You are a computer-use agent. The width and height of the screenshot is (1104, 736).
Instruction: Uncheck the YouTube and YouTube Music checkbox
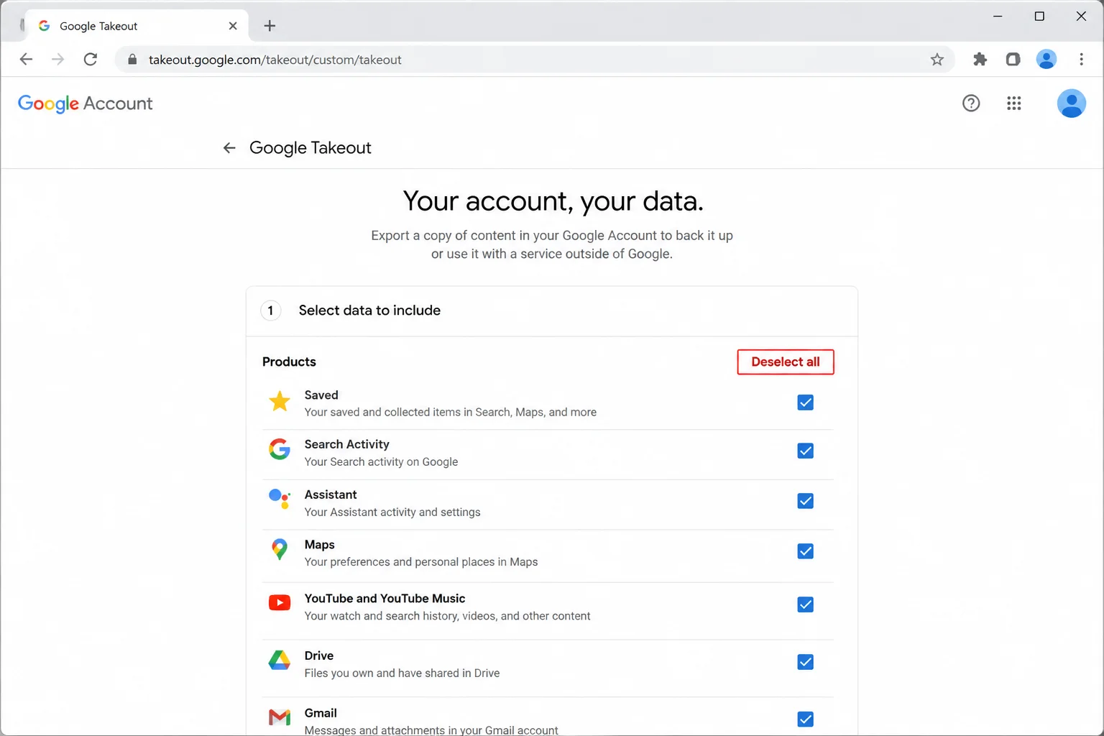805,604
